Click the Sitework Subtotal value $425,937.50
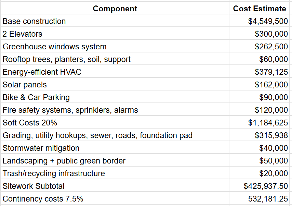This screenshot has width=292, height=206. 259,186
